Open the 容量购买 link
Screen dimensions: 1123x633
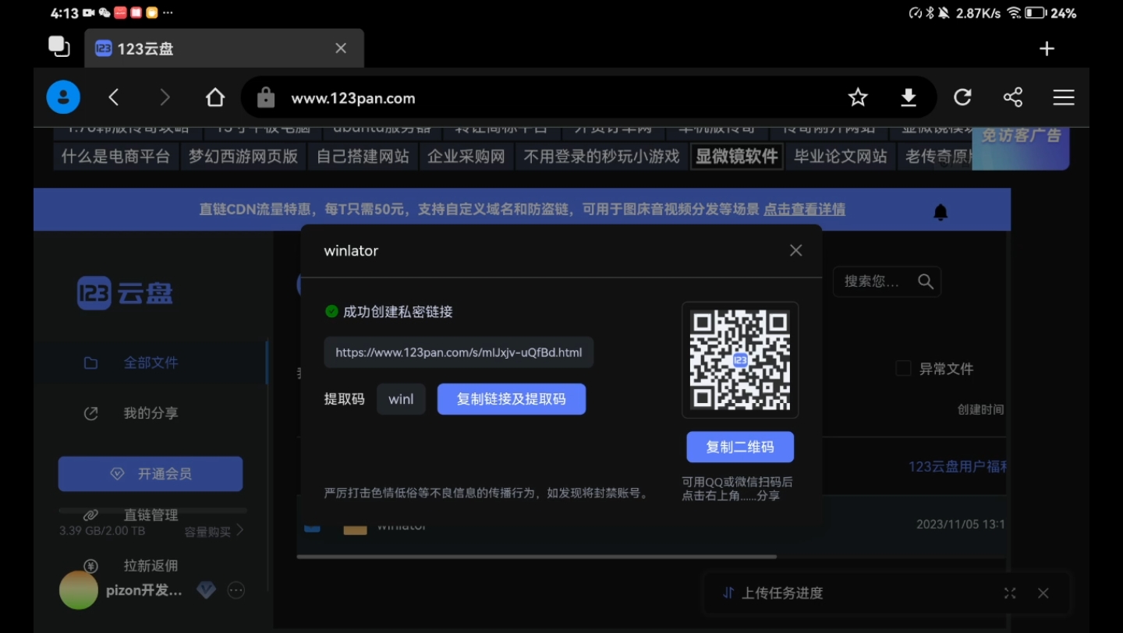click(214, 532)
